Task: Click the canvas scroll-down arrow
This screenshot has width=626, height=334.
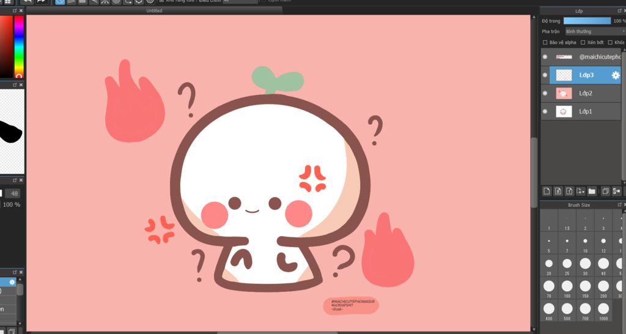Action: 534,329
